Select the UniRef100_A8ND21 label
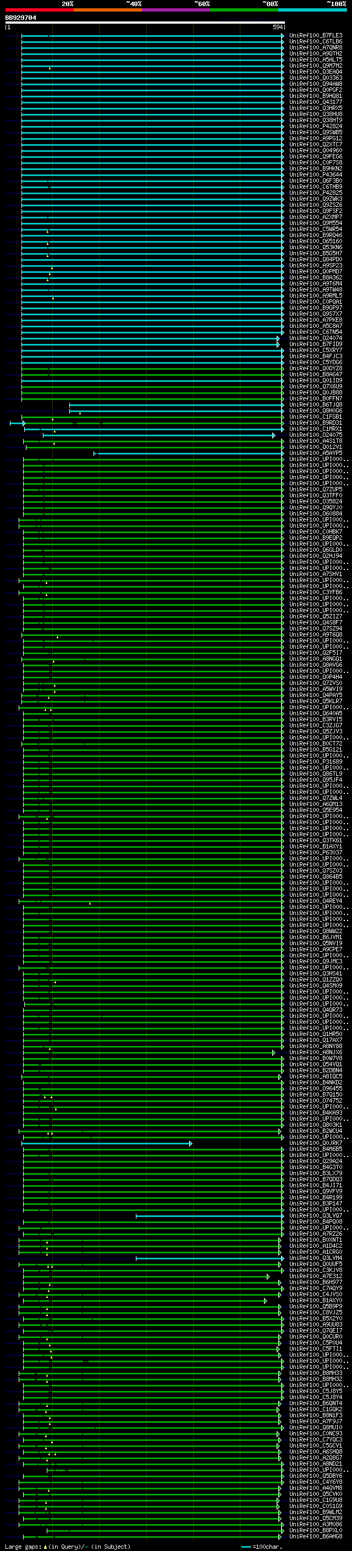352x1551 pixels. pos(316,1464)
